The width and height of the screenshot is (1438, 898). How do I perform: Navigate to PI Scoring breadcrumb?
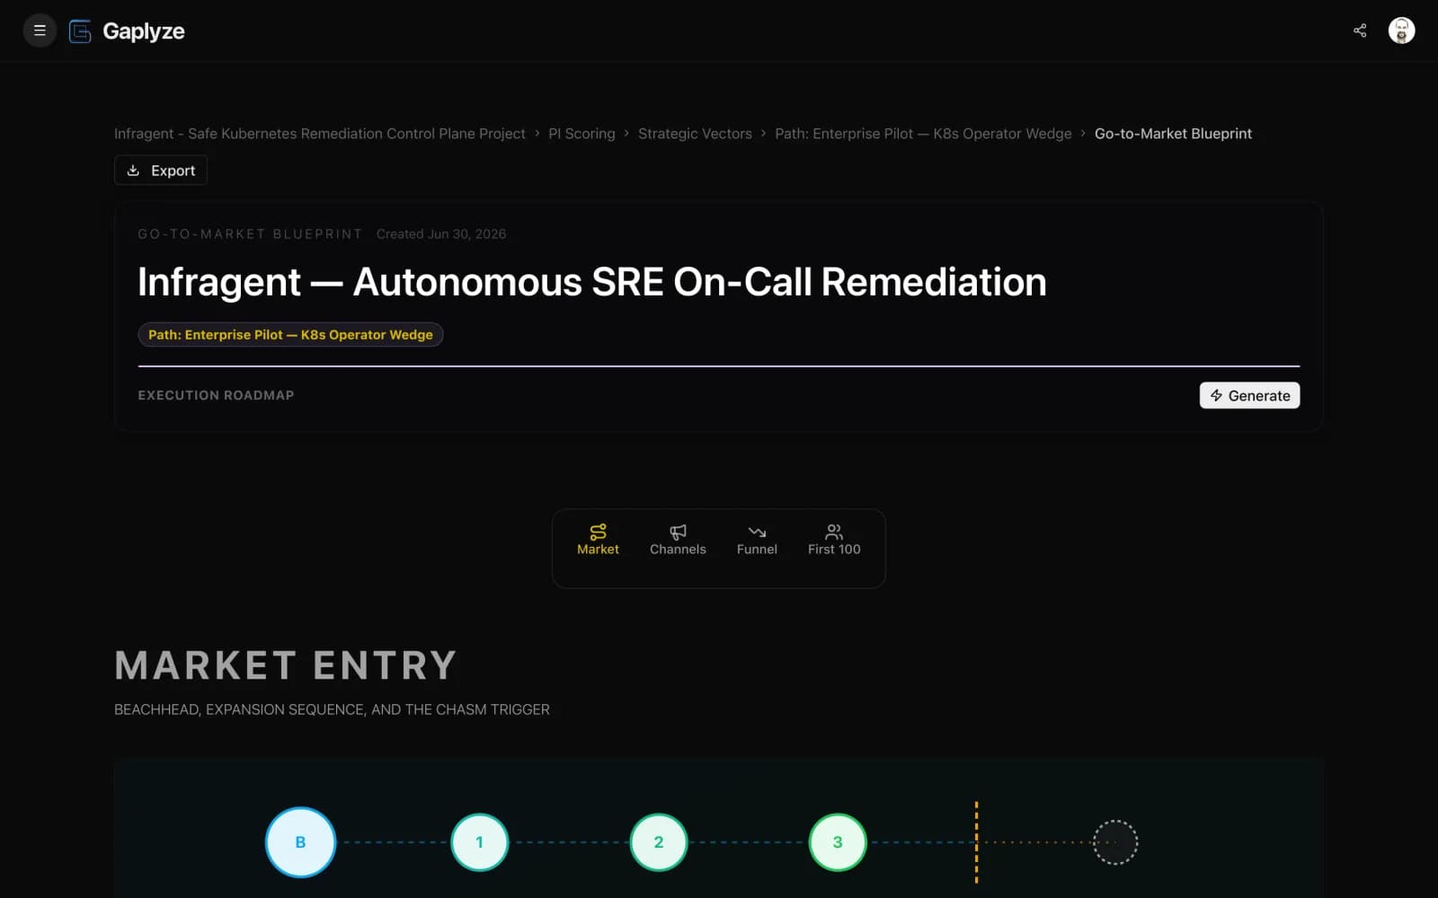[x=581, y=134]
